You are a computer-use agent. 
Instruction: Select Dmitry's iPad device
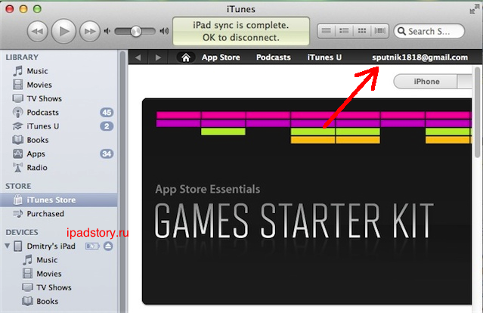[51, 246]
